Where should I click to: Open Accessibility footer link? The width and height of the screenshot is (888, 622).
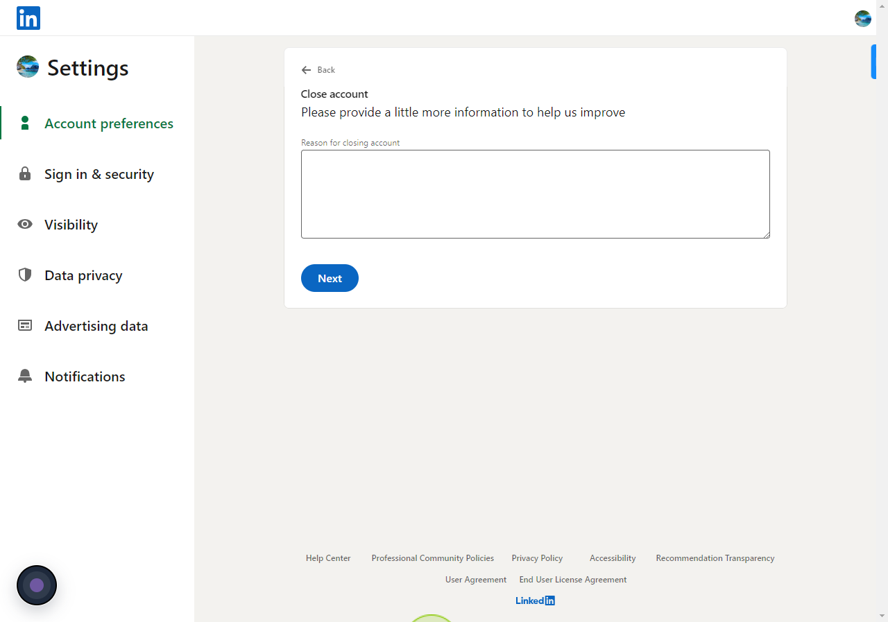click(613, 558)
